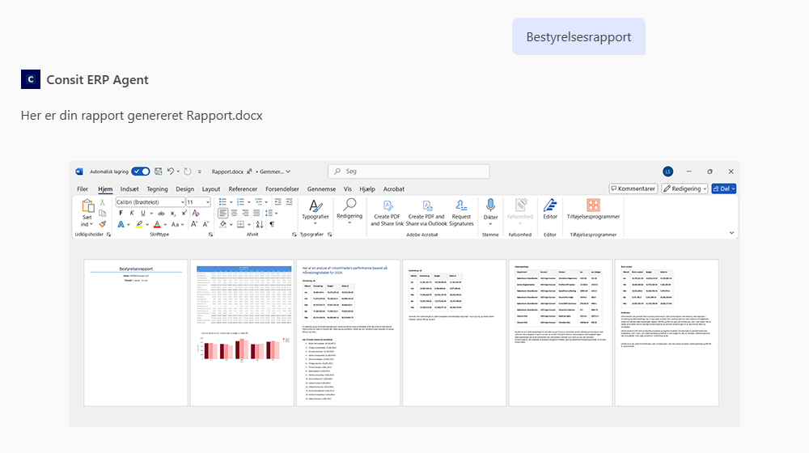
Task: Click the Søg search field
Action: point(409,171)
